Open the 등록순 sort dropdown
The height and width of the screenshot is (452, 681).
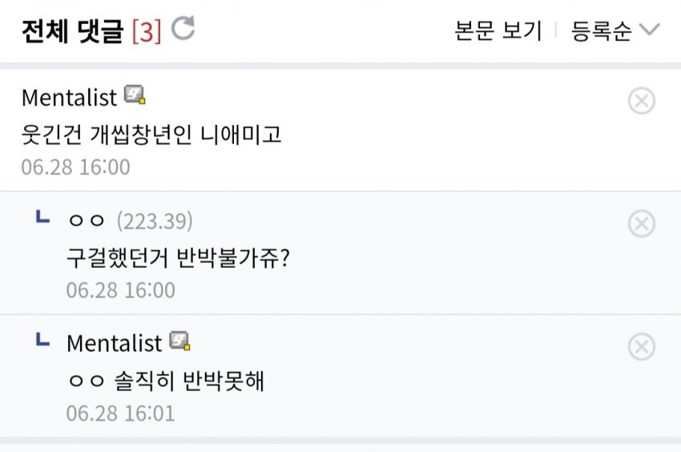[601, 31]
